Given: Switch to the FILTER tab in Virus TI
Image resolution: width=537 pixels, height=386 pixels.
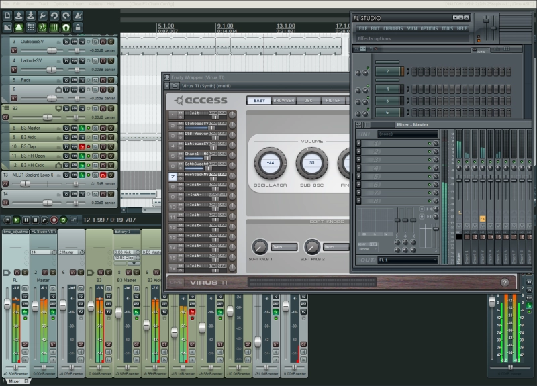Looking at the screenshot, I should (x=333, y=100).
